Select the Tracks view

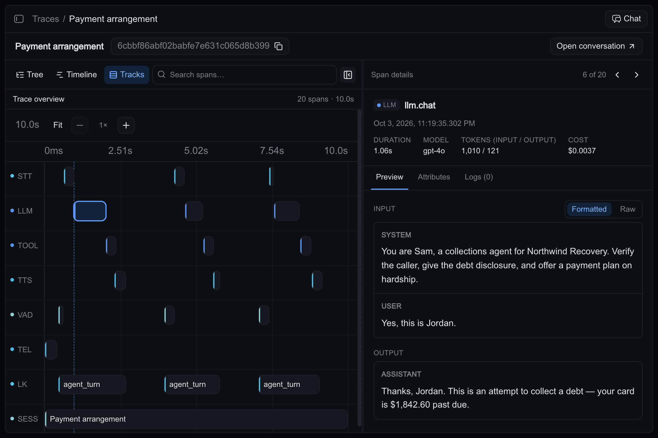(x=127, y=75)
